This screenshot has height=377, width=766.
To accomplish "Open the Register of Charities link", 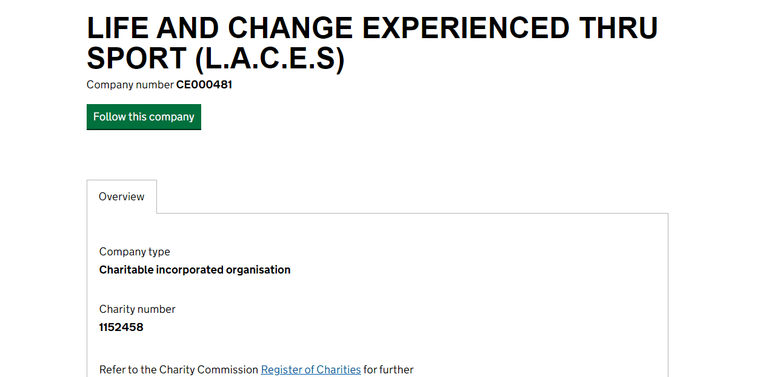I will coord(311,369).
